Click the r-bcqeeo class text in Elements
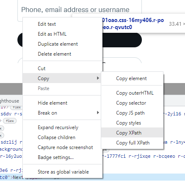 point(164,156)
